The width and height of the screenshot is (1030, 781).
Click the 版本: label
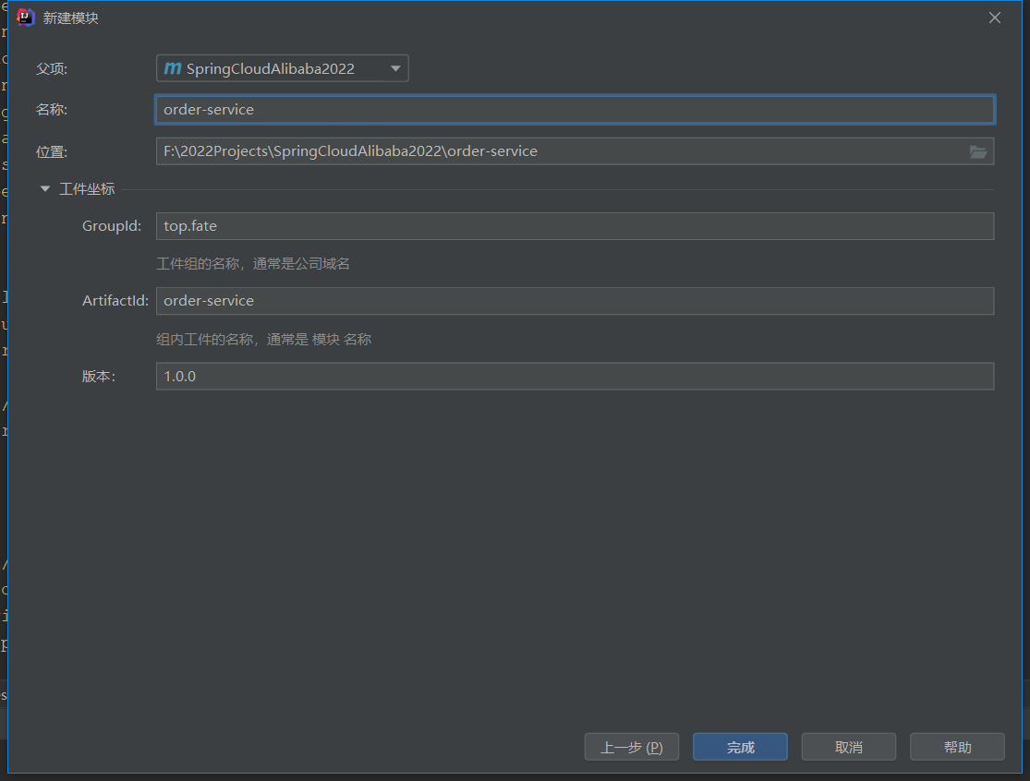(99, 376)
